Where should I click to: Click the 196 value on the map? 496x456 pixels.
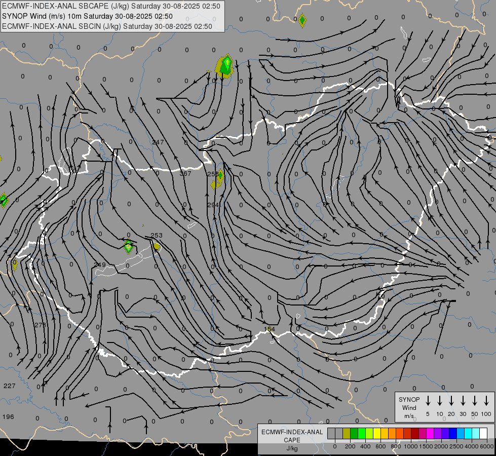(8, 417)
